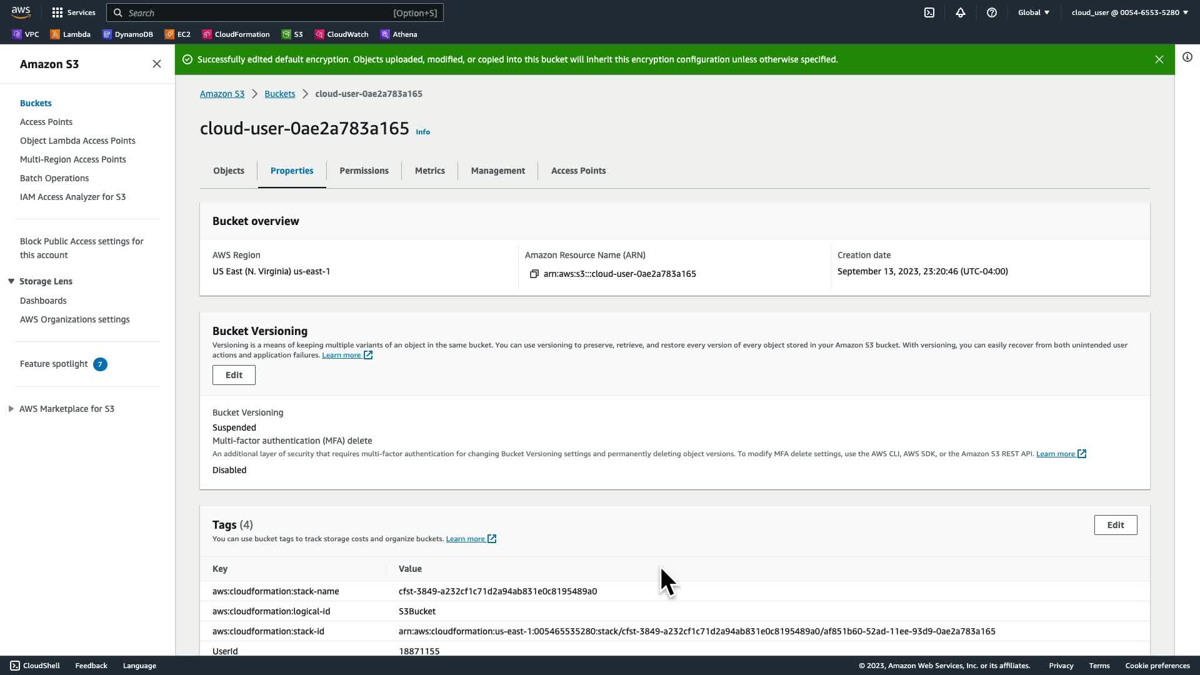
Task: Open the Global region dropdown
Action: (x=1034, y=12)
